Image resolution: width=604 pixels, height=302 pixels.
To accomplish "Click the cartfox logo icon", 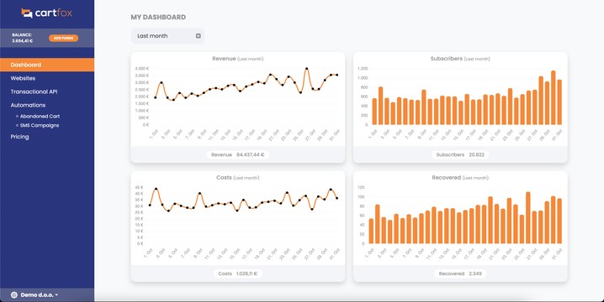I will tap(27, 13).
